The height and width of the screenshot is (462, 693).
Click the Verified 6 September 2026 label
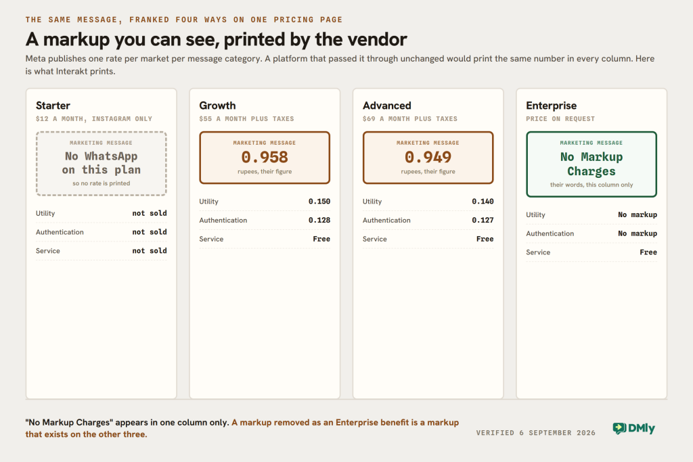(536, 433)
